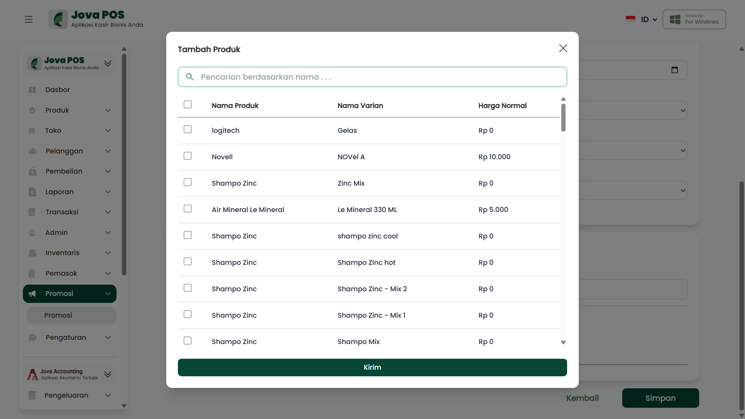The image size is (745, 419).
Task: Open the Laporan menu item
Action: coord(59,192)
